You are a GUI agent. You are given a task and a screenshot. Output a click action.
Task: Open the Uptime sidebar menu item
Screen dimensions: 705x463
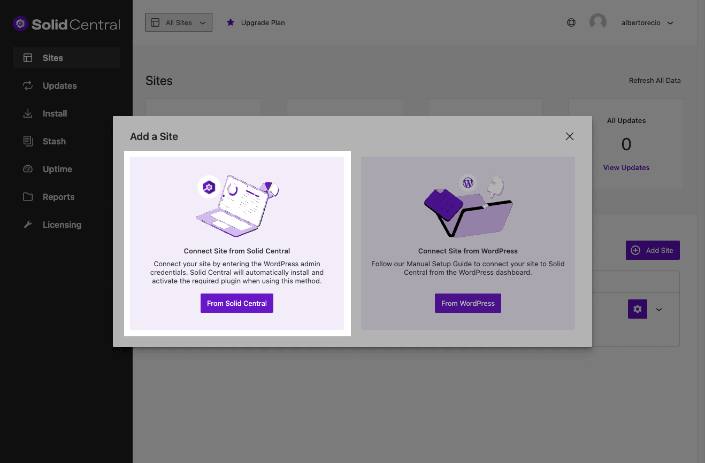pos(66,169)
